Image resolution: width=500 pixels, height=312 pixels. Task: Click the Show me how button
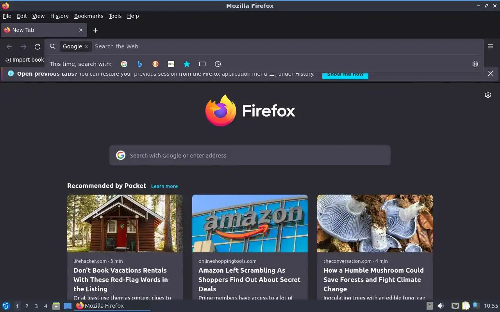(x=345, y=74)
